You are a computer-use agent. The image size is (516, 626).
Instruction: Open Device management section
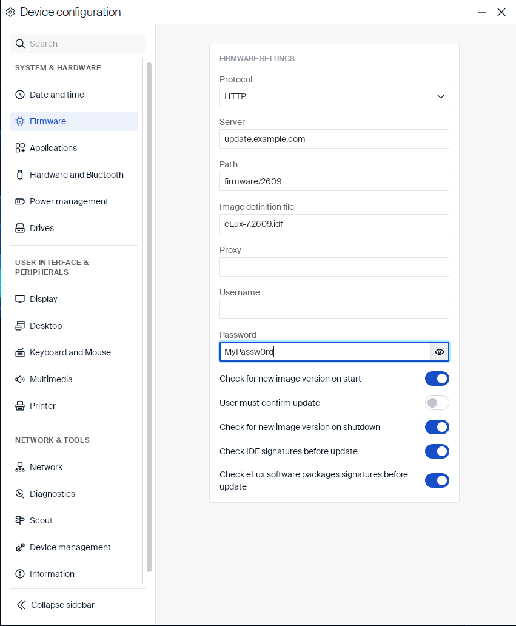pos(74,547)
